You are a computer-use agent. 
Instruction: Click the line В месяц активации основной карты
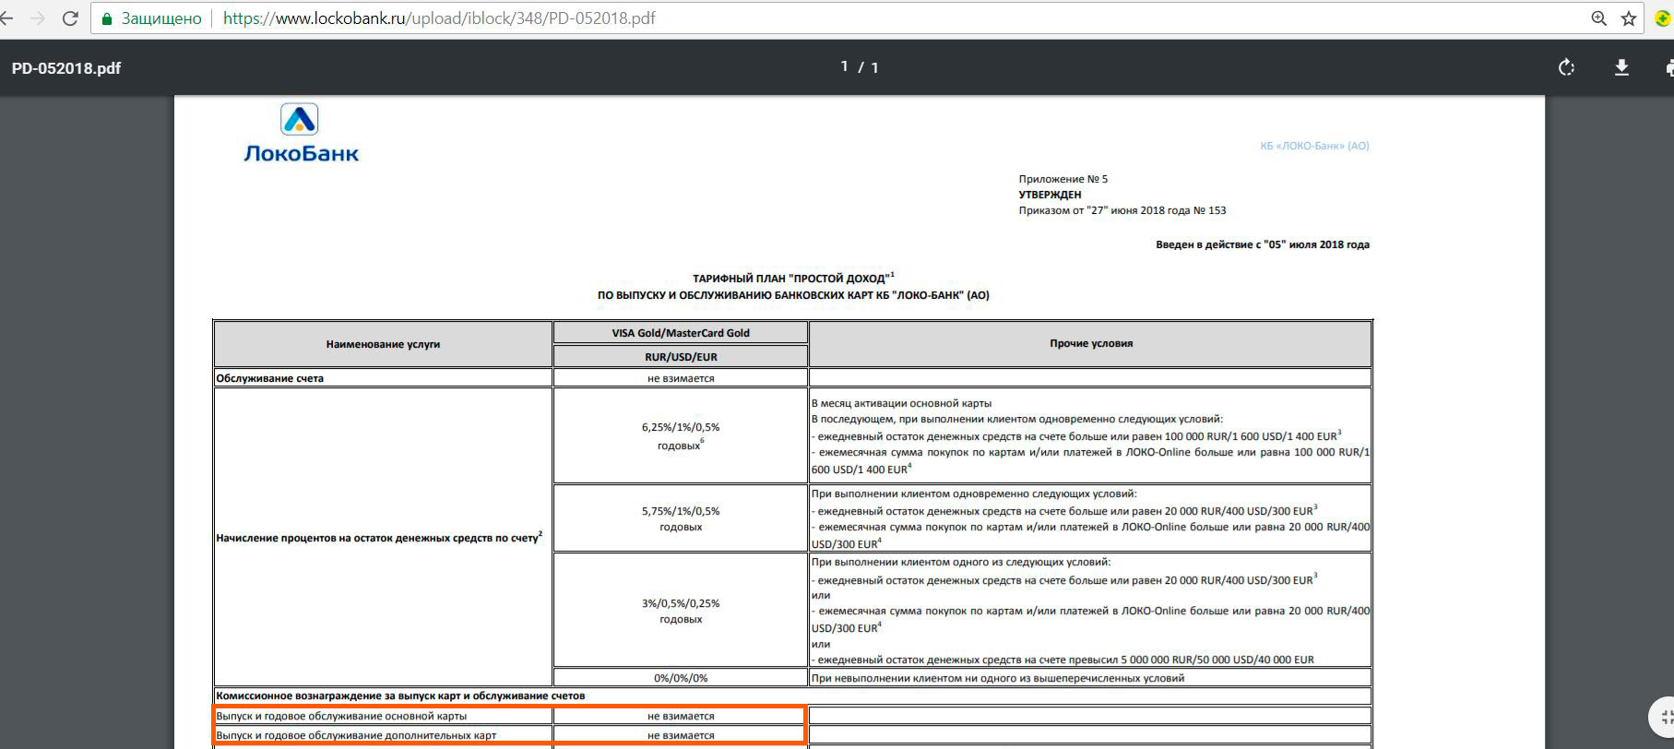pos(901,403)
